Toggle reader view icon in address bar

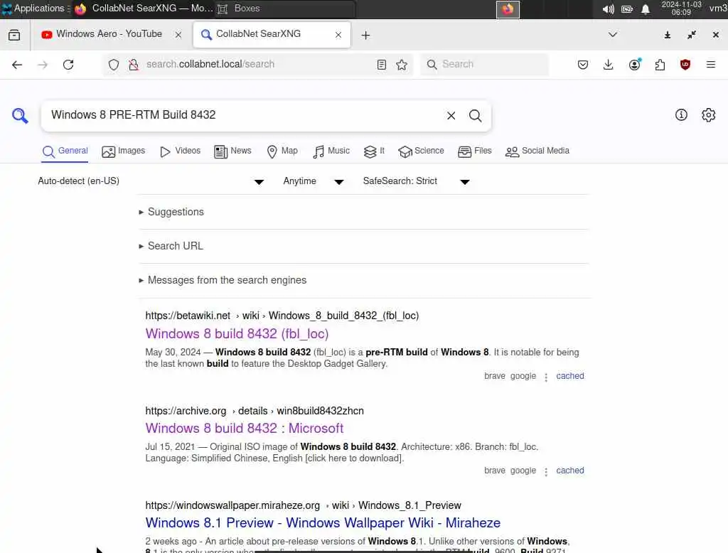point(382,65)
